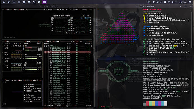Open the Bluetooth tray icon
194x109 pixels.
click(x=165, y=2)
